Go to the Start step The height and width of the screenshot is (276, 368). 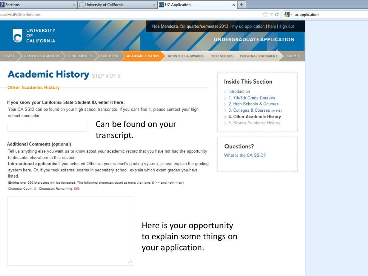(9, 56)
